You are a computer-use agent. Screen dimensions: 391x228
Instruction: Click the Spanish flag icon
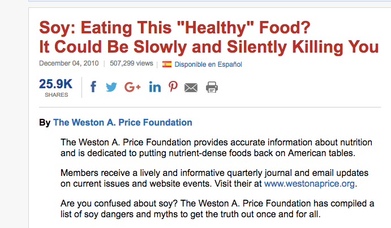tap(167, 64)
